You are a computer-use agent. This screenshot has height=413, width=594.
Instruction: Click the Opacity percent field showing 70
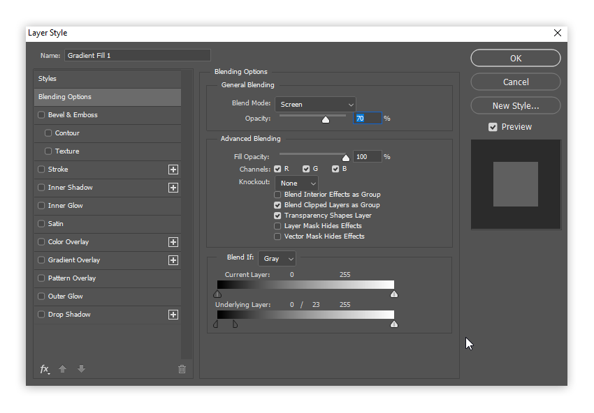pos(368,119)
